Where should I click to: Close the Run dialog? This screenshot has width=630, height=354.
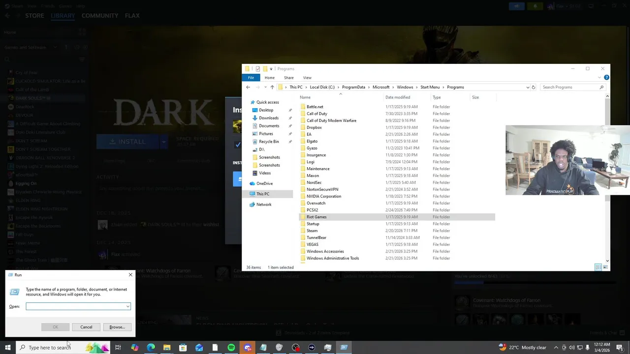coord(130,275)
